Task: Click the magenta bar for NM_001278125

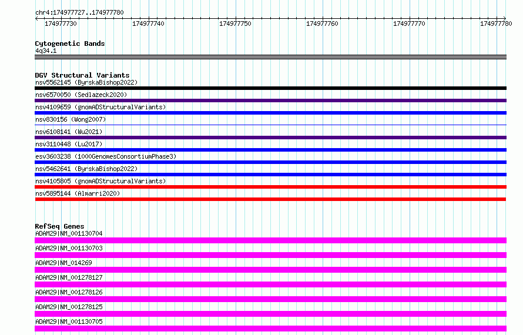Action: coord(270,314)
